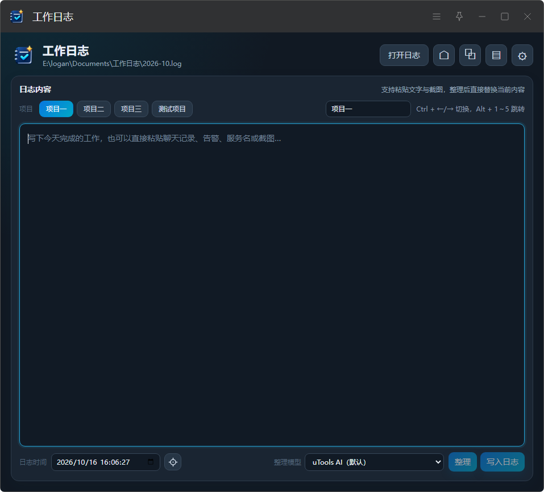Switch to the 项目二 tab
The height and width of the screenshot is (492, 544).
pos(94,109)
